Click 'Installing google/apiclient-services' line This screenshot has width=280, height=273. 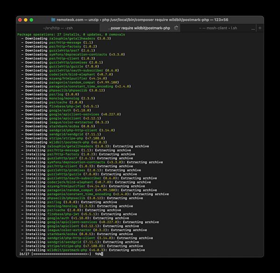[x=90, y=222]
